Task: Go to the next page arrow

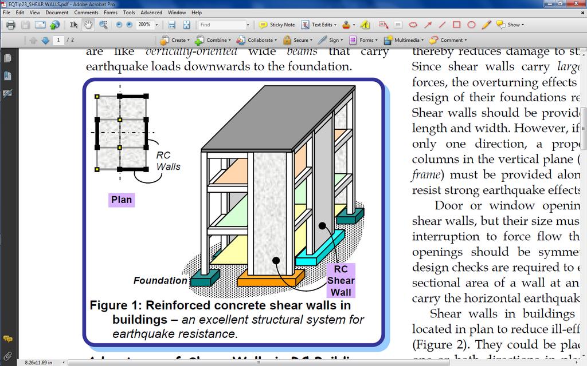Action: click(45, 41)
